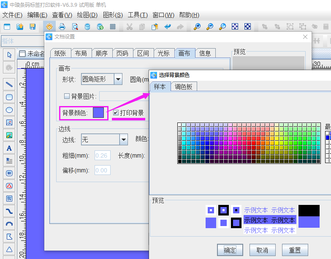The image size is (331, 259).
Task: Click the 确定 button
Action: click(x=230, y=250)
